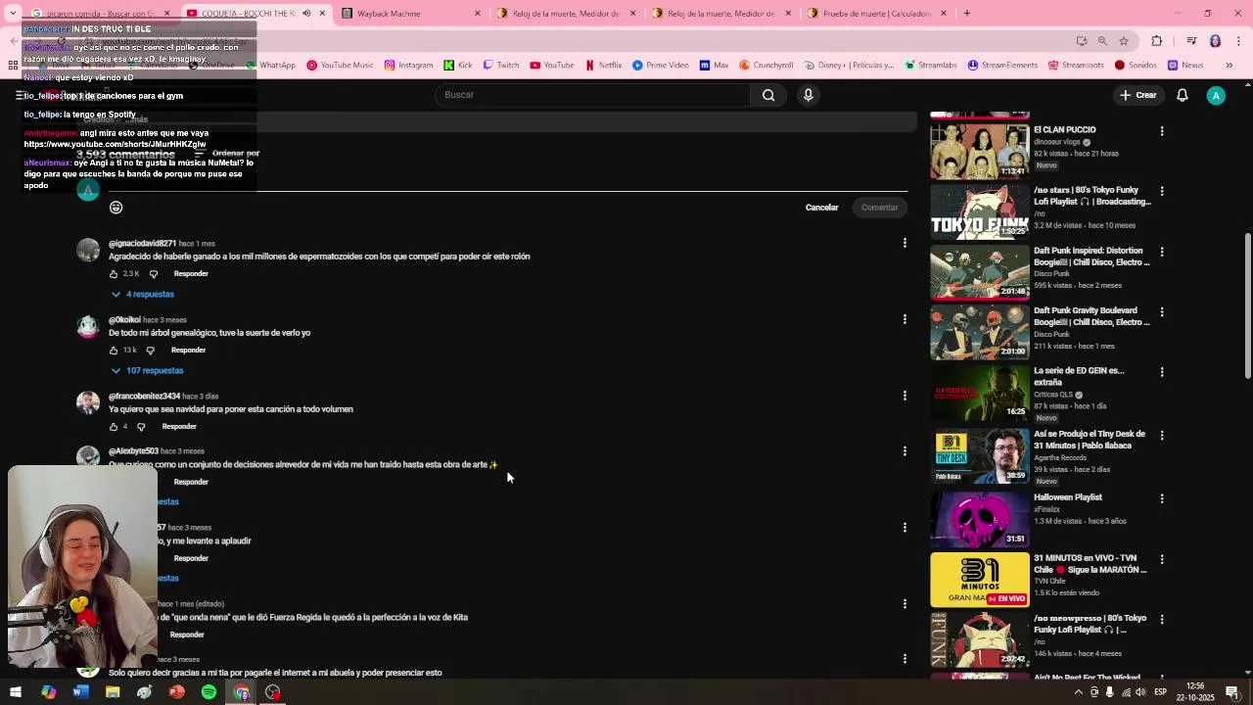The width and height of the screenshot is (1253, 705).
Task: Dislike the comment by @francobenitez3434
Action: pyautogui.click(x=141, y=427)
